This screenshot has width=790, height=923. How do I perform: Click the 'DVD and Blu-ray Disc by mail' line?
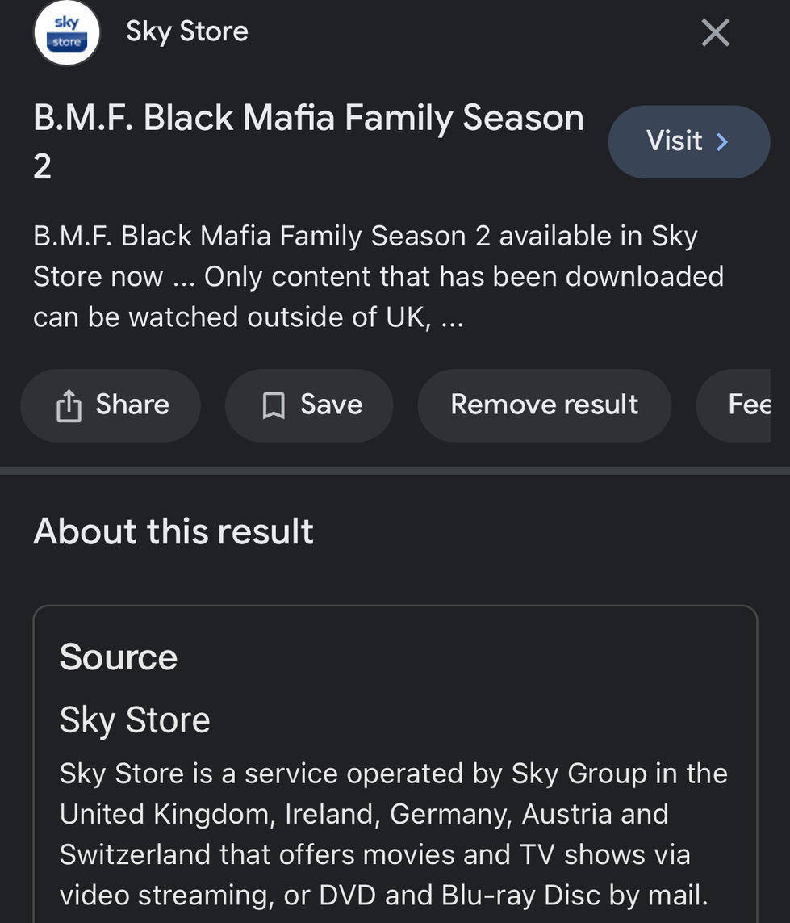[383, 895]
